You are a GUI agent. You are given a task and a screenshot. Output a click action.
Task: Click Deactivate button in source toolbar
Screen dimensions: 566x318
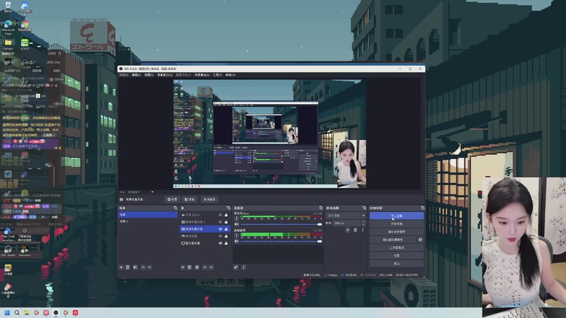[209, 199]
